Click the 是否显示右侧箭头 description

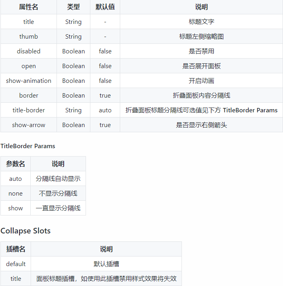[201, 125]
